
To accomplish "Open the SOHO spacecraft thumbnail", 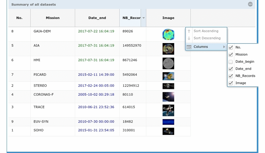I will pyautogui.click(x=168, y=131).
